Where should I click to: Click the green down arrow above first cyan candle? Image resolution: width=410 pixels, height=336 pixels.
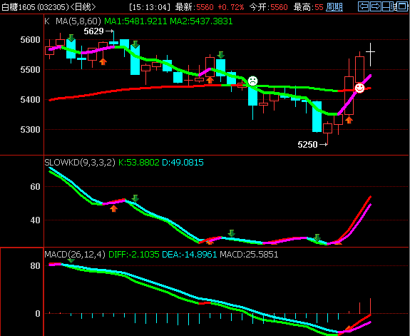pos(71,38)
